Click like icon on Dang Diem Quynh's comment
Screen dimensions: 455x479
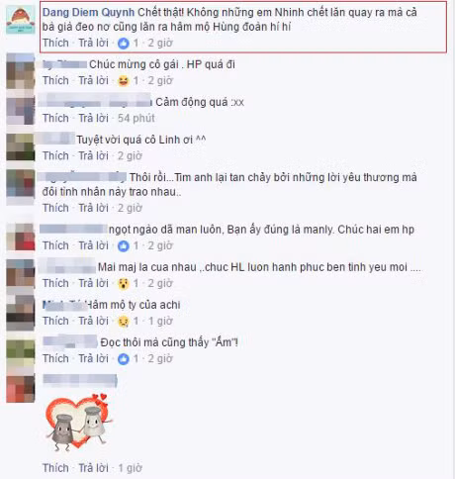124,44
